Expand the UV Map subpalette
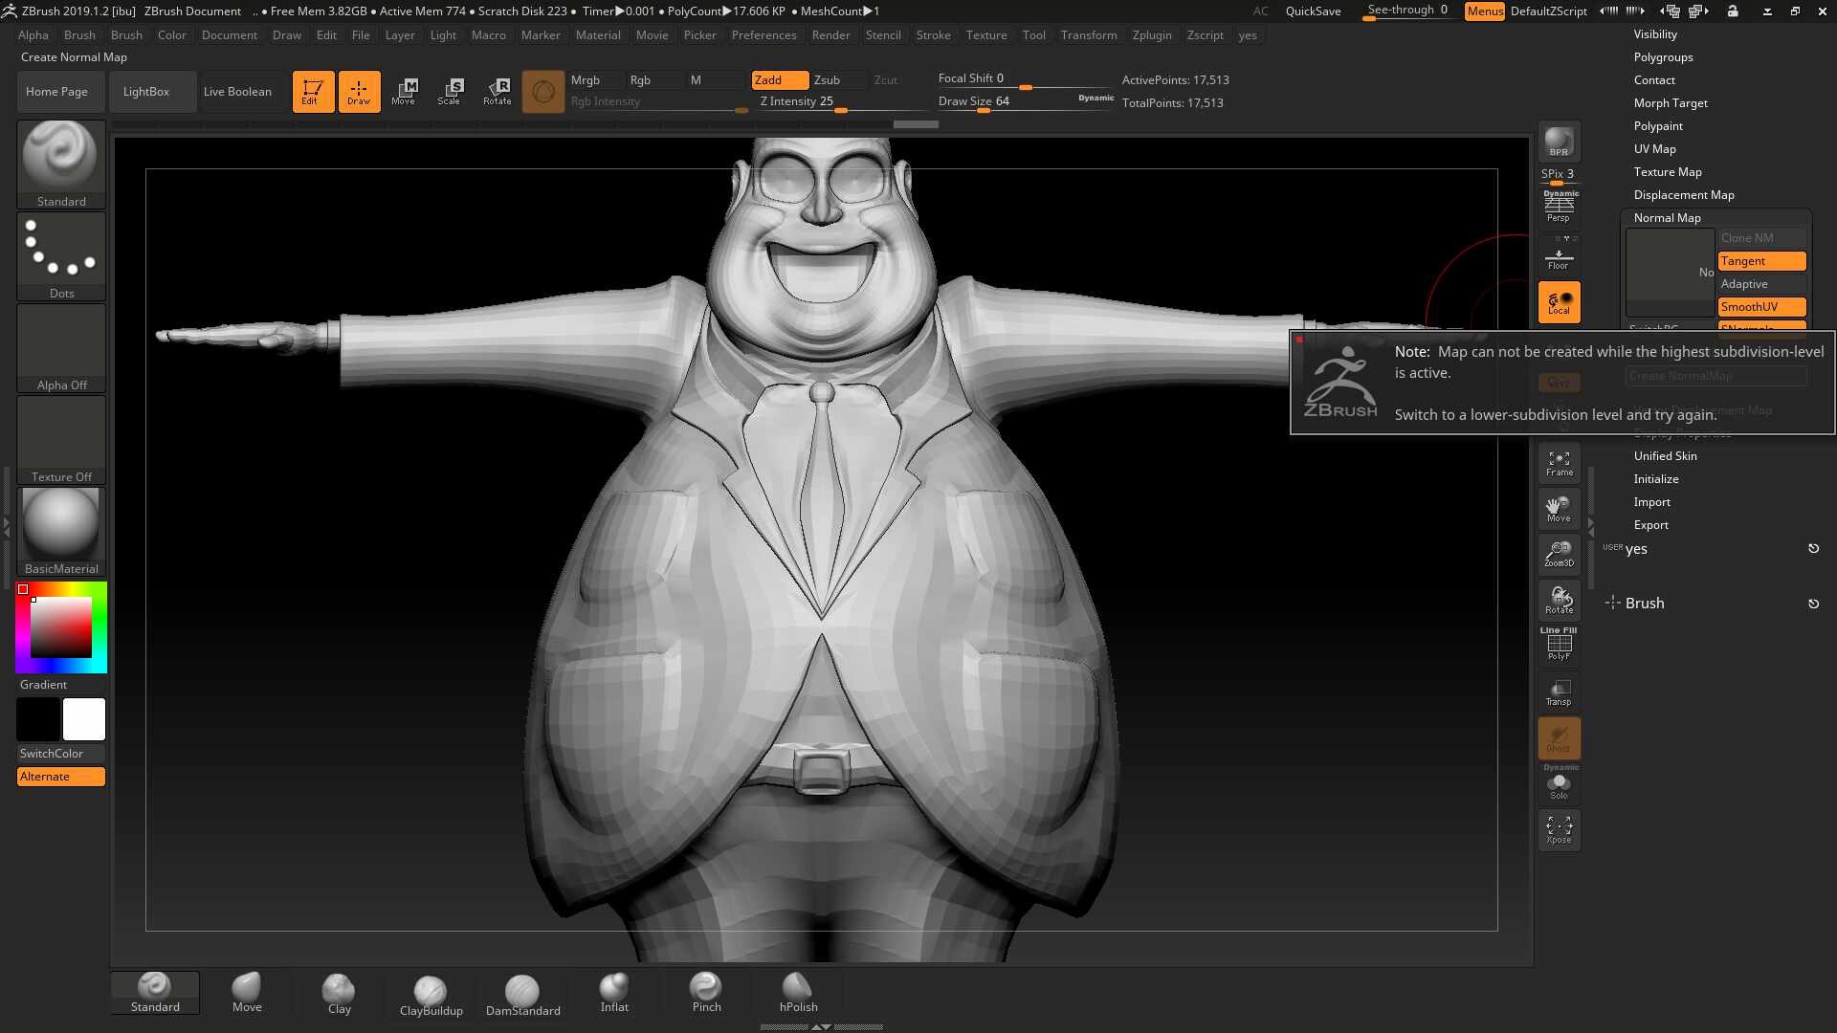The image size is (1837, 1033). click(1654, 149)
